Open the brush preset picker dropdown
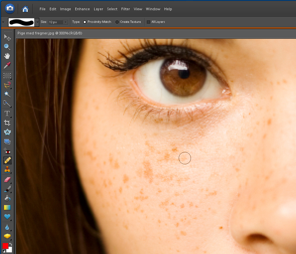 tap(37, 22)
